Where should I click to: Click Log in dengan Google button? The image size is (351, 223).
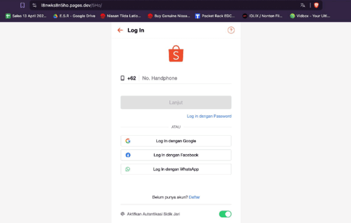(176, 141)
